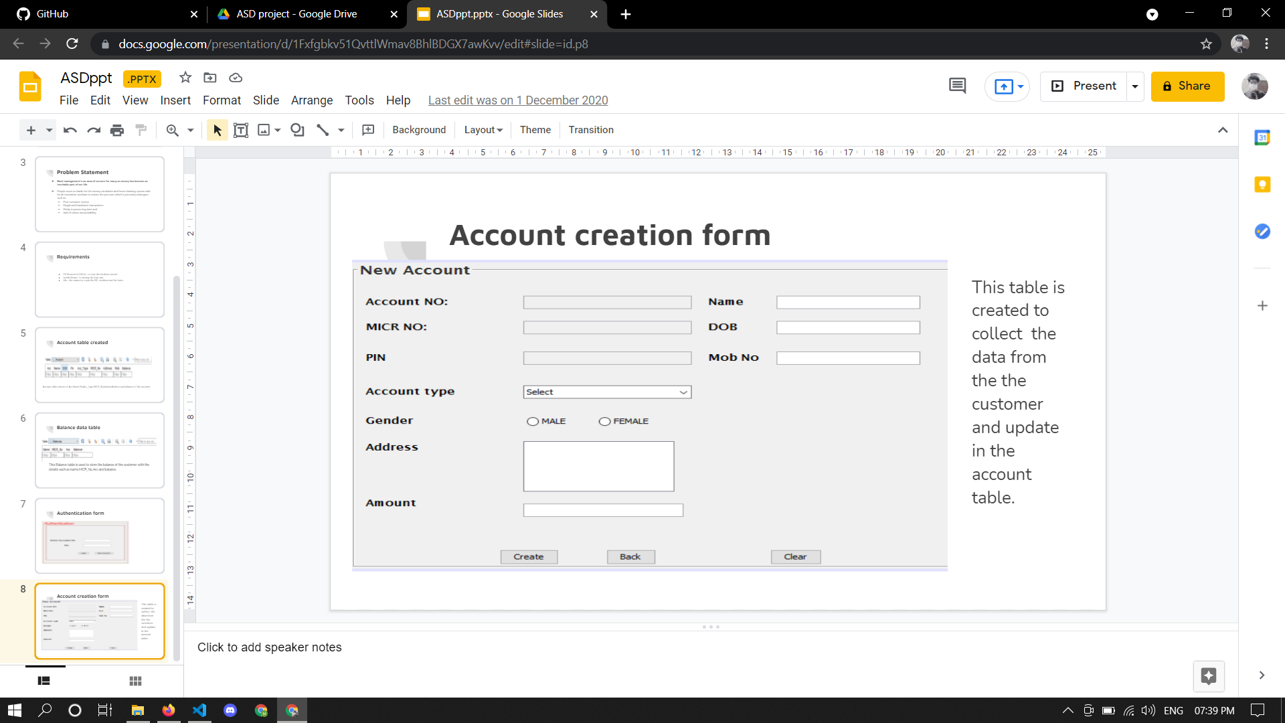
Task: Check the cloud document status icon
Action: click(x=236, y=78)
